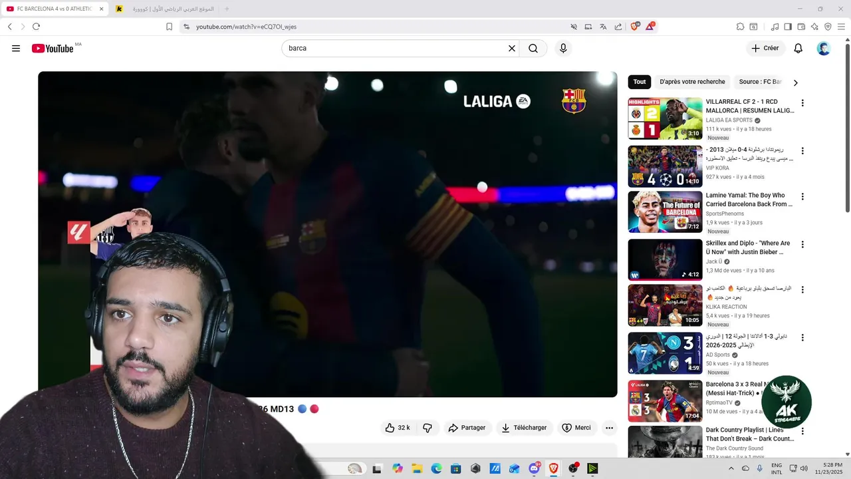
Task: Open Discord from the taskbar
Action: coord(534,468)
